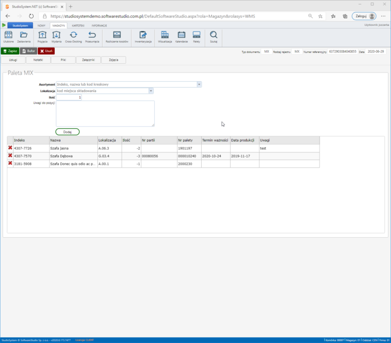Viewport: 391px width, 343px height.
Task: Select remarks cell 'test'
Action: pyautogui.click(x=289, y=148)
